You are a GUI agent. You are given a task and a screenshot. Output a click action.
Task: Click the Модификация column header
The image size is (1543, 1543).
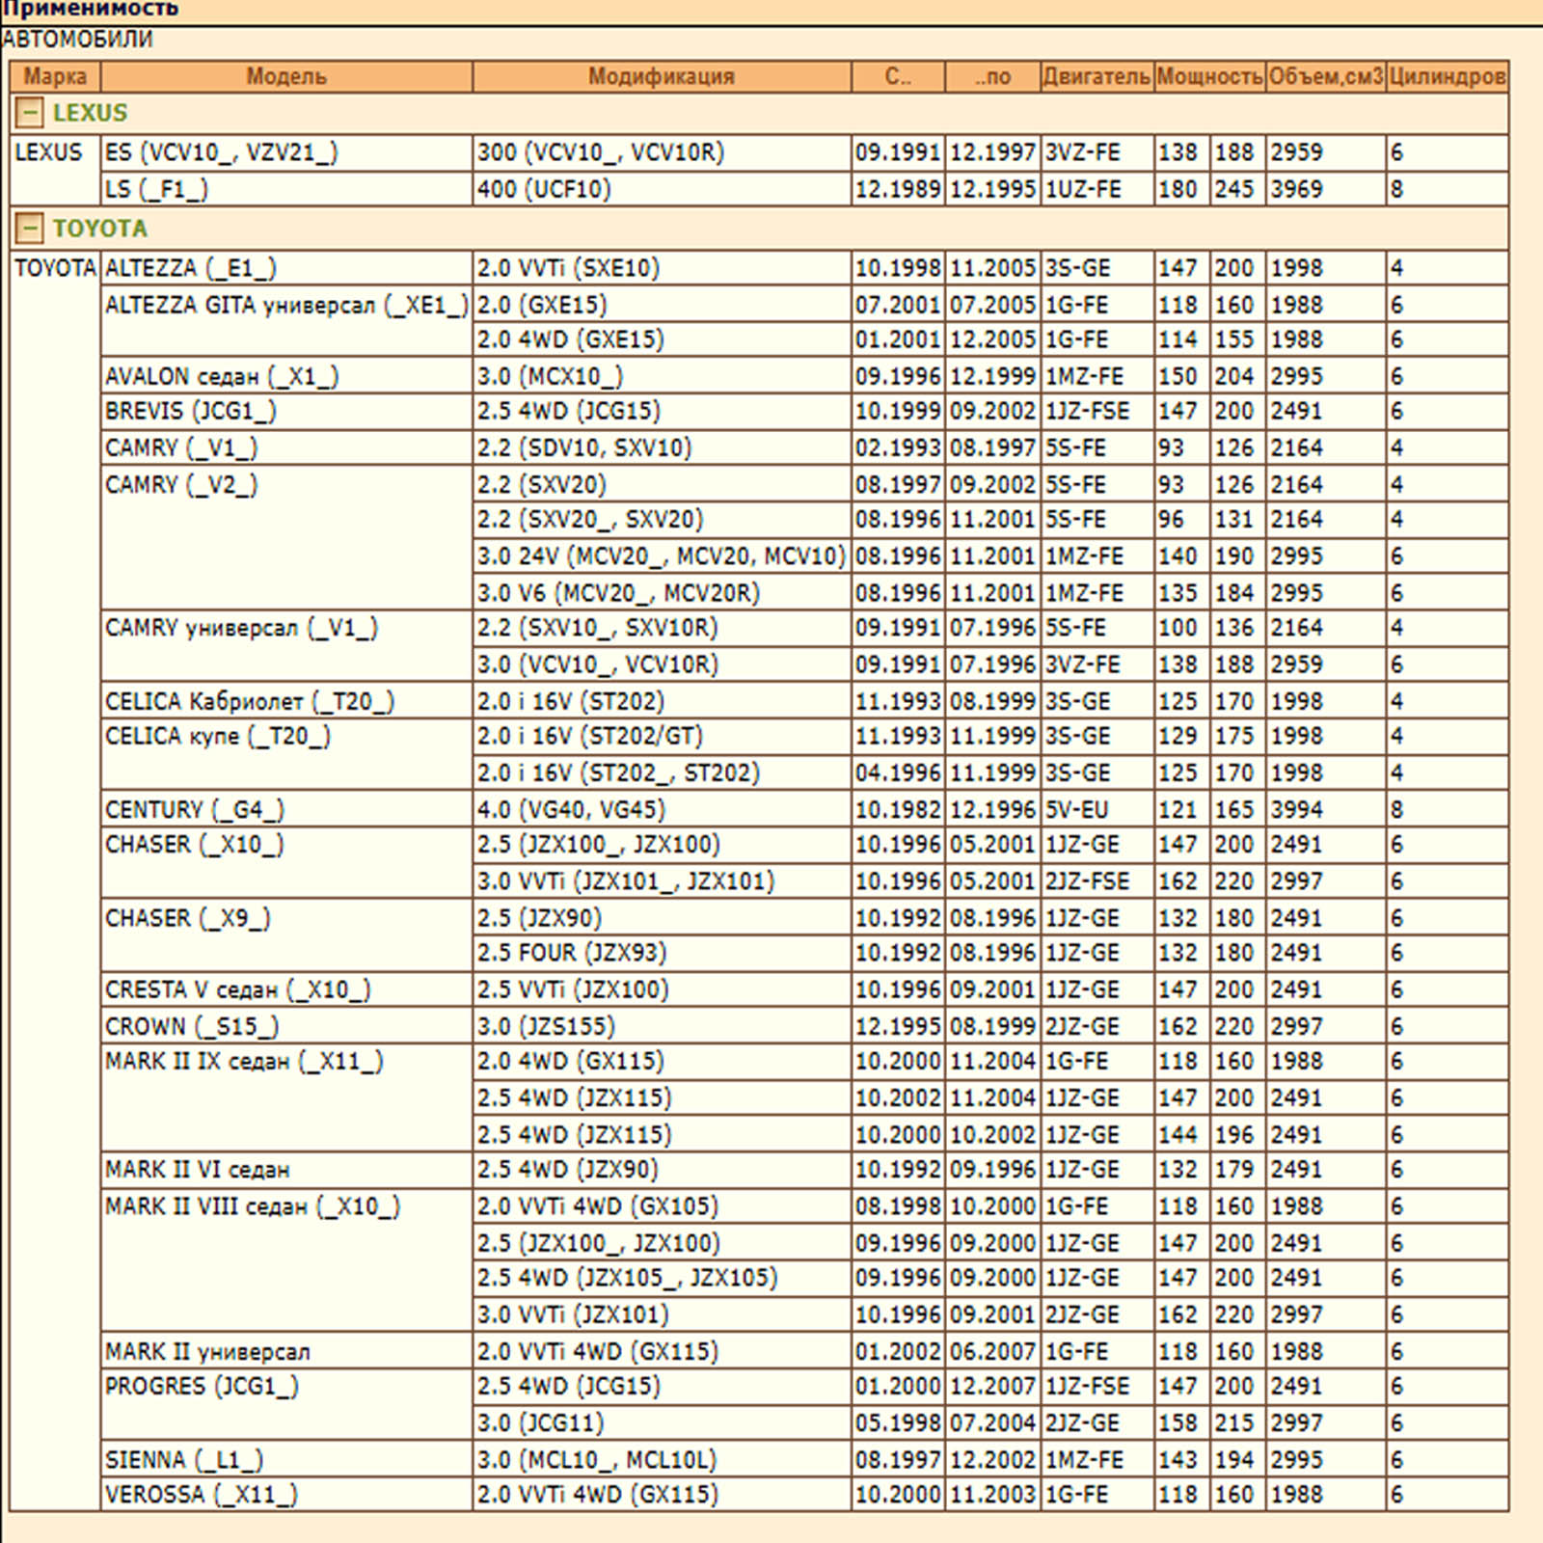(662, 76)
